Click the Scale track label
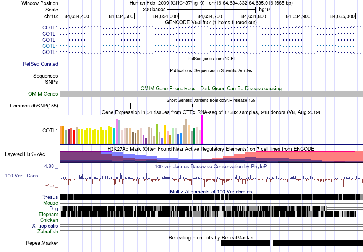 [x=52, y=10]
